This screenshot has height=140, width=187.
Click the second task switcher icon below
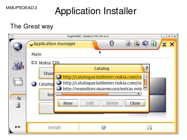point(18,105)
